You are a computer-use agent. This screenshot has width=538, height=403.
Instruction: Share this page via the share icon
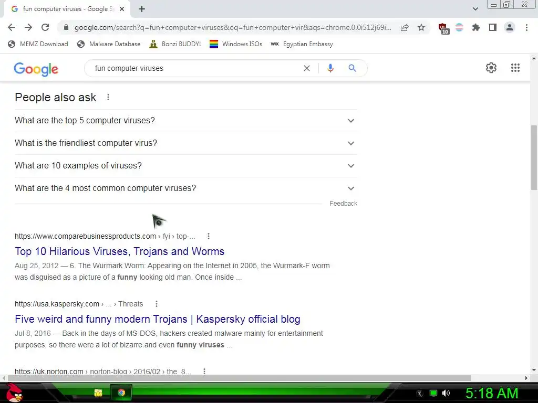pos(405,27)
